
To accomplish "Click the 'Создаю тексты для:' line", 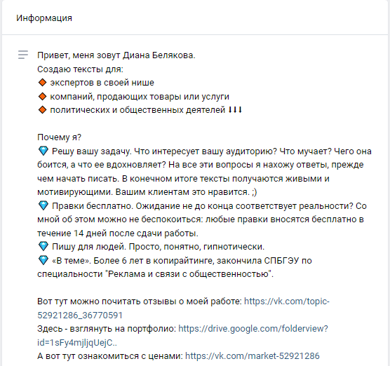I will tap(80, 69).
